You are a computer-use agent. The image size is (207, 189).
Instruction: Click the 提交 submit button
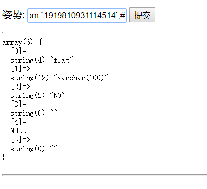point(142,15)
